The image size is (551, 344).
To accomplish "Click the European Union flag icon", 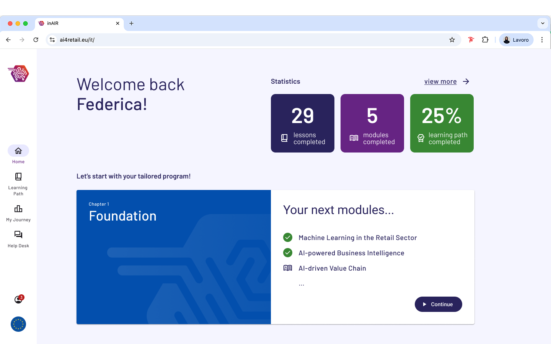I will 18,324.
